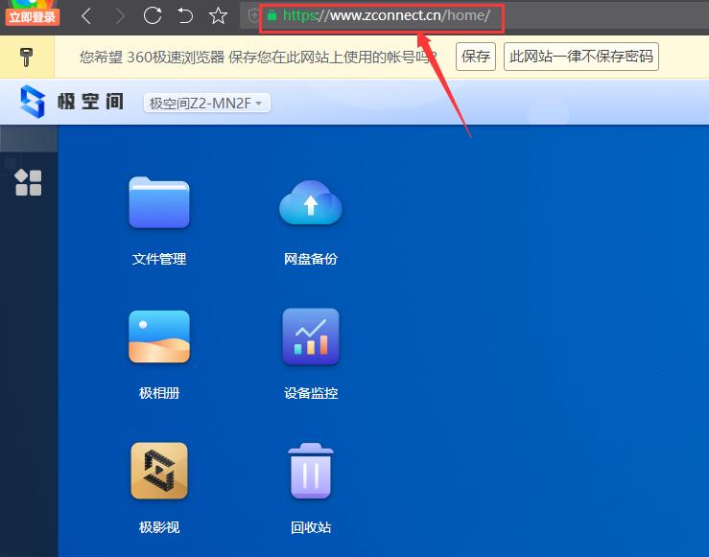Click the browser forward arrow

pos(120,16)
